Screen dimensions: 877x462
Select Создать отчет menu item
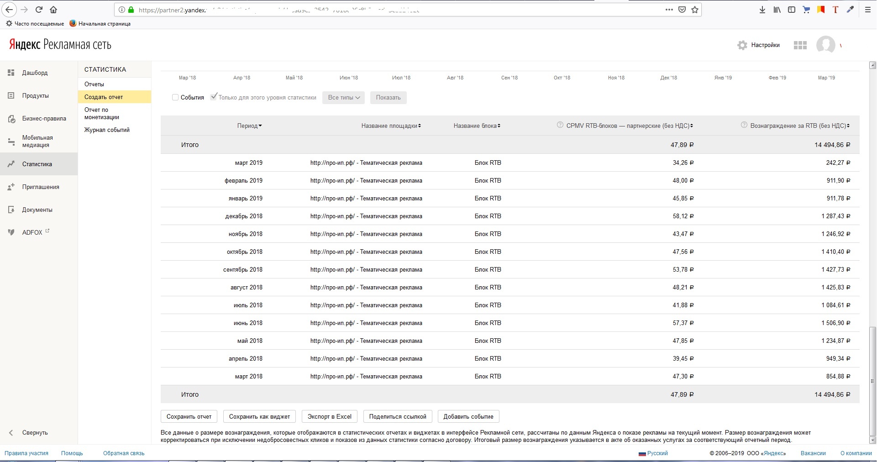click(x=114, y=97)
